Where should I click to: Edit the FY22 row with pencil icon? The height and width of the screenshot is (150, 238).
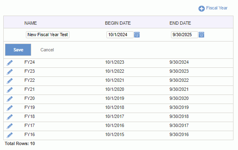click(x=9, y=81)
